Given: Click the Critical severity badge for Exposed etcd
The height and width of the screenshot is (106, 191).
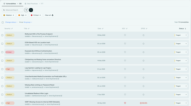Looking at the screenshot, I should [x=10, y=52].
